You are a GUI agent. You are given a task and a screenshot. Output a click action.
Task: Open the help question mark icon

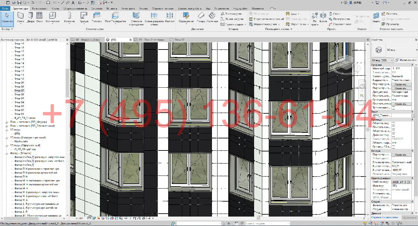pos(384,2)
